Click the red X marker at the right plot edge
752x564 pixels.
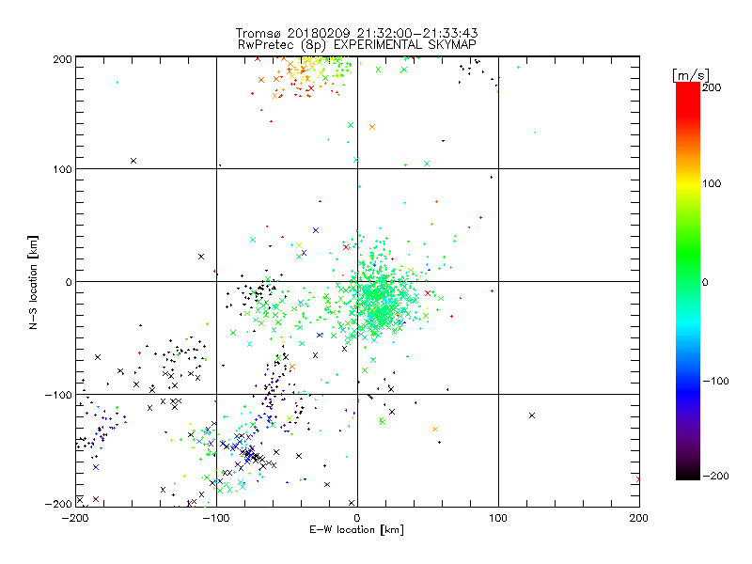click(638, 479)
